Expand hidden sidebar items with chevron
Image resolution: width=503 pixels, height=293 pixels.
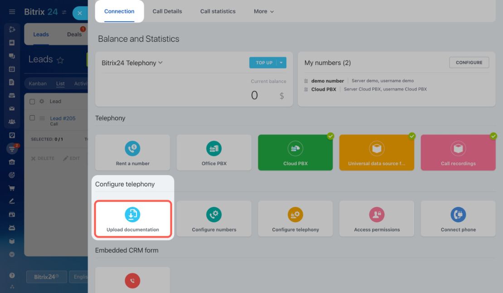(x=12, y=254)
